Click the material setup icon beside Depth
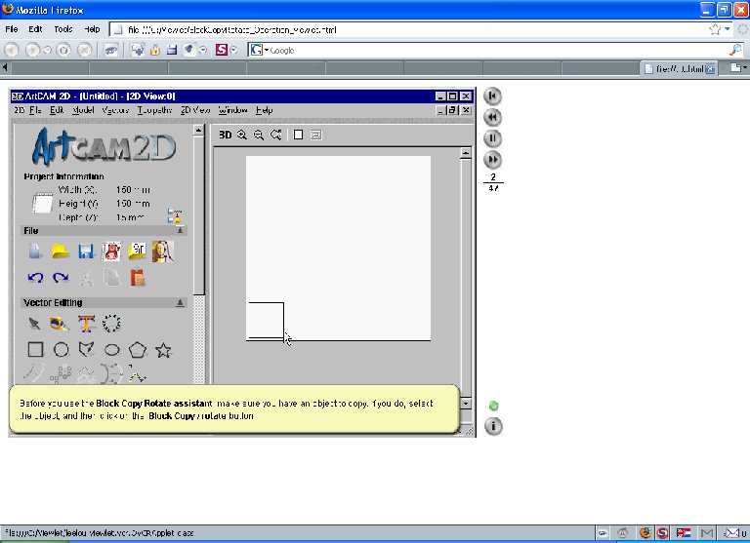The height and width of the screenshot is (543, 750). pyautogui.click(x=176, y=215)
